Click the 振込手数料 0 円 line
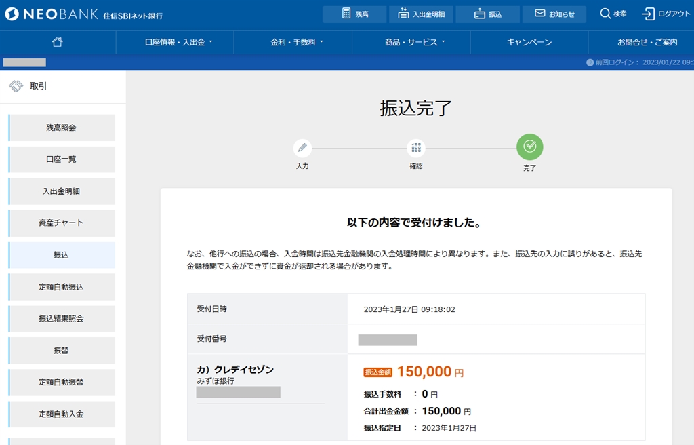 401,394
